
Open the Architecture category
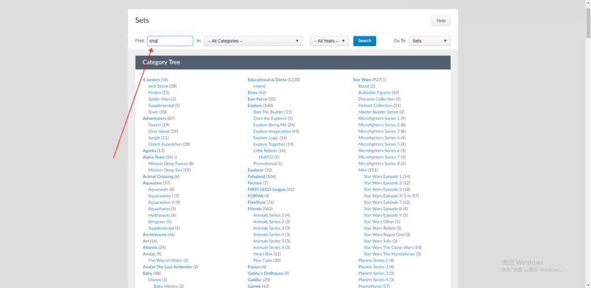click(x=155, y=234)
